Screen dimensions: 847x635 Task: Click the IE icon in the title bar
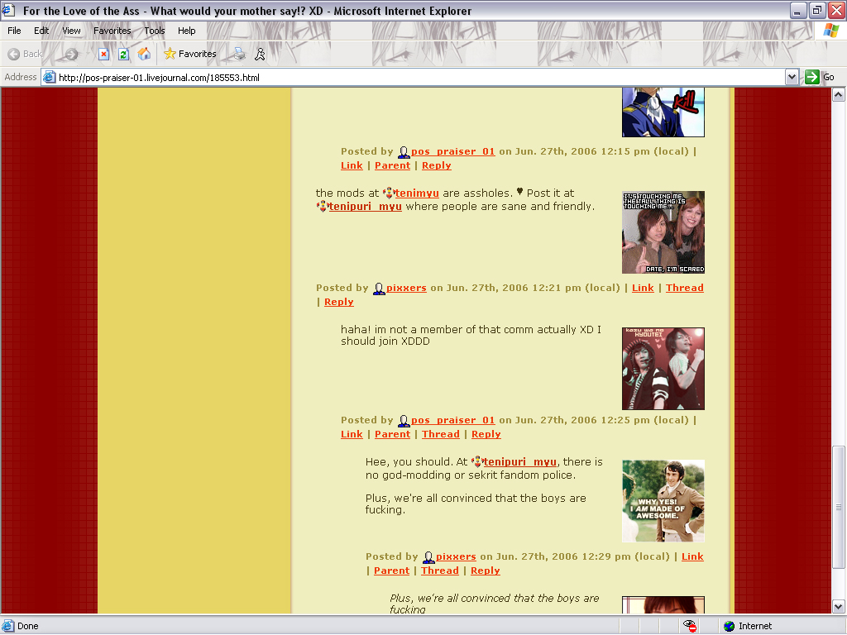pos(8,10)
